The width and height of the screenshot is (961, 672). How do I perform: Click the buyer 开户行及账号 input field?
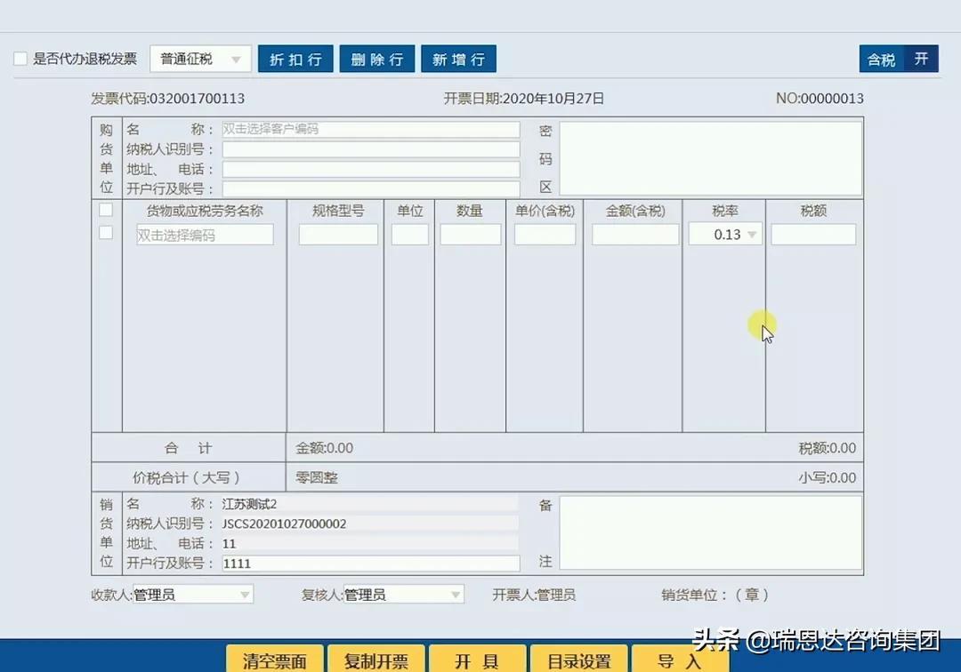pyautogui.click(x=371, y=188)
